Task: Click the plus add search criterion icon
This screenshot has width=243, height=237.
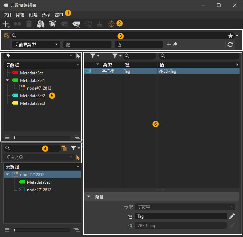Action: (x=169, y=44)
